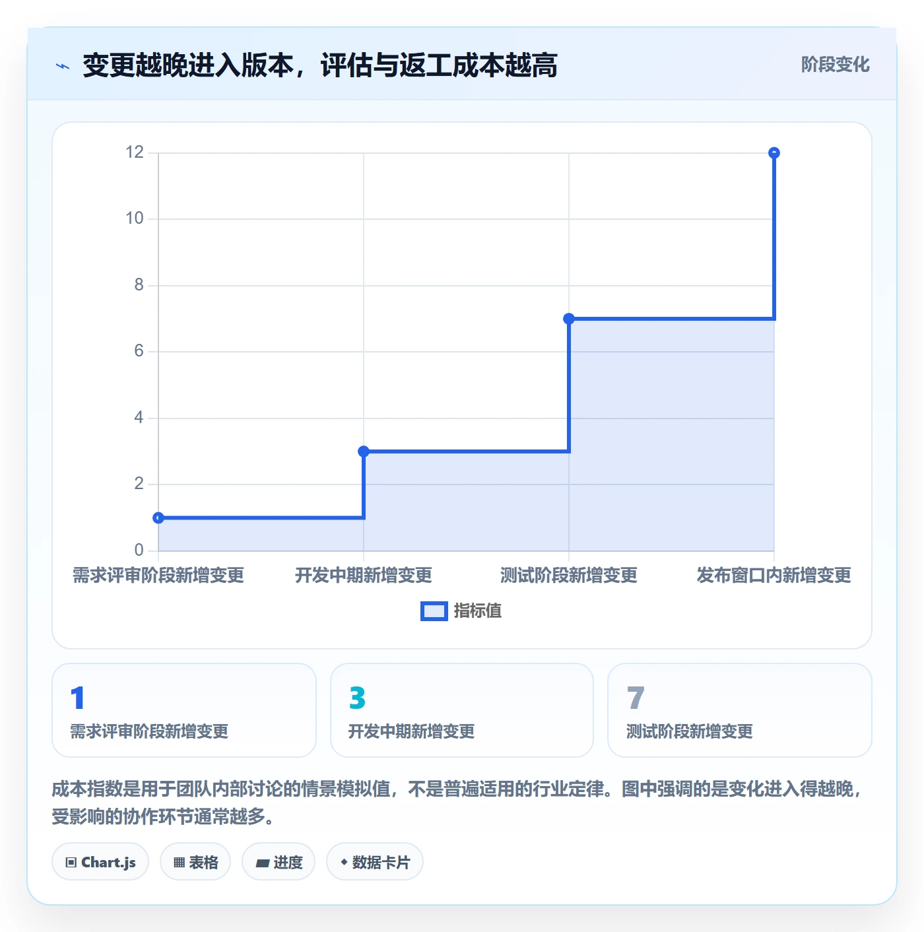Click the 数据卡片 tag
The image size is (924, 932).
point(375,861)
